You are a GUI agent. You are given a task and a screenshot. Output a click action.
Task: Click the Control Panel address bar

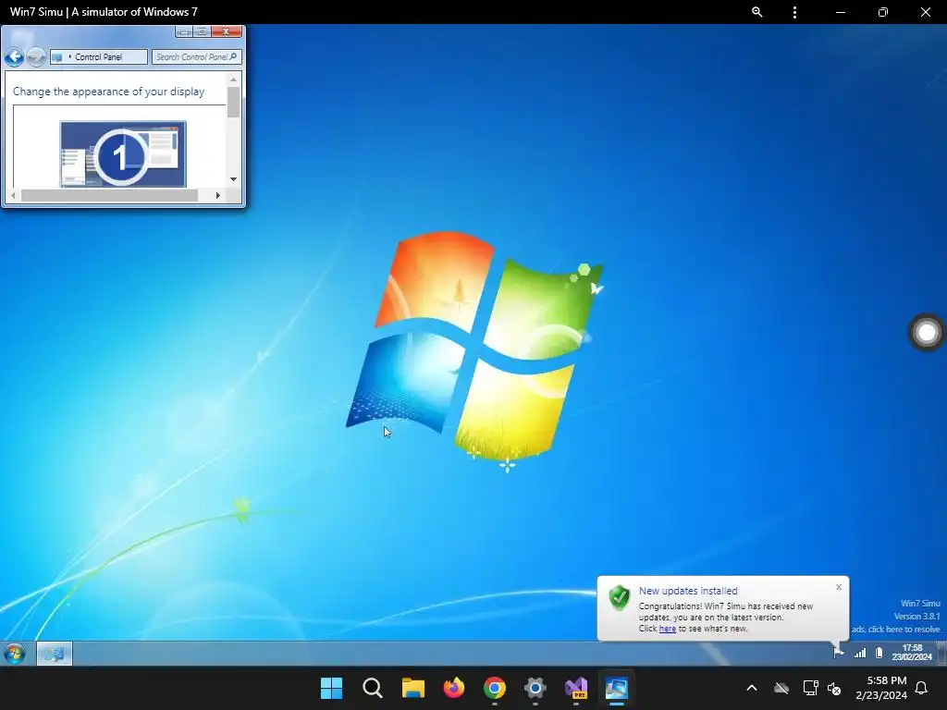pyautogui.click(x=99, y=56)
